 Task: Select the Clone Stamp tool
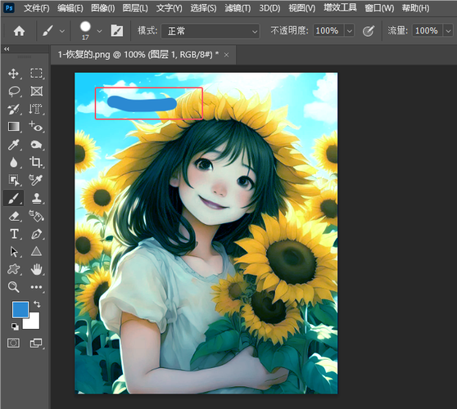[x=36, y=199]
